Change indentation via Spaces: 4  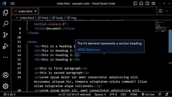tap(100, 94)
